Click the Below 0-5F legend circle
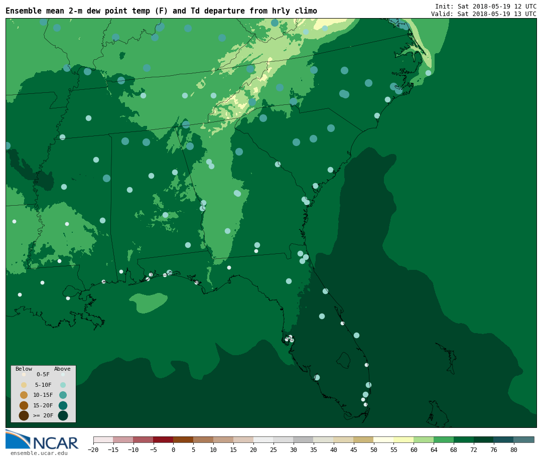Image resolution: width=542 pixels, height=459 pixels. pyautogui.click(x=24, y=374)
